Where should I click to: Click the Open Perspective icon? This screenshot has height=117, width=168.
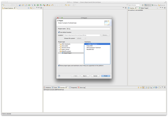point(143,5)
